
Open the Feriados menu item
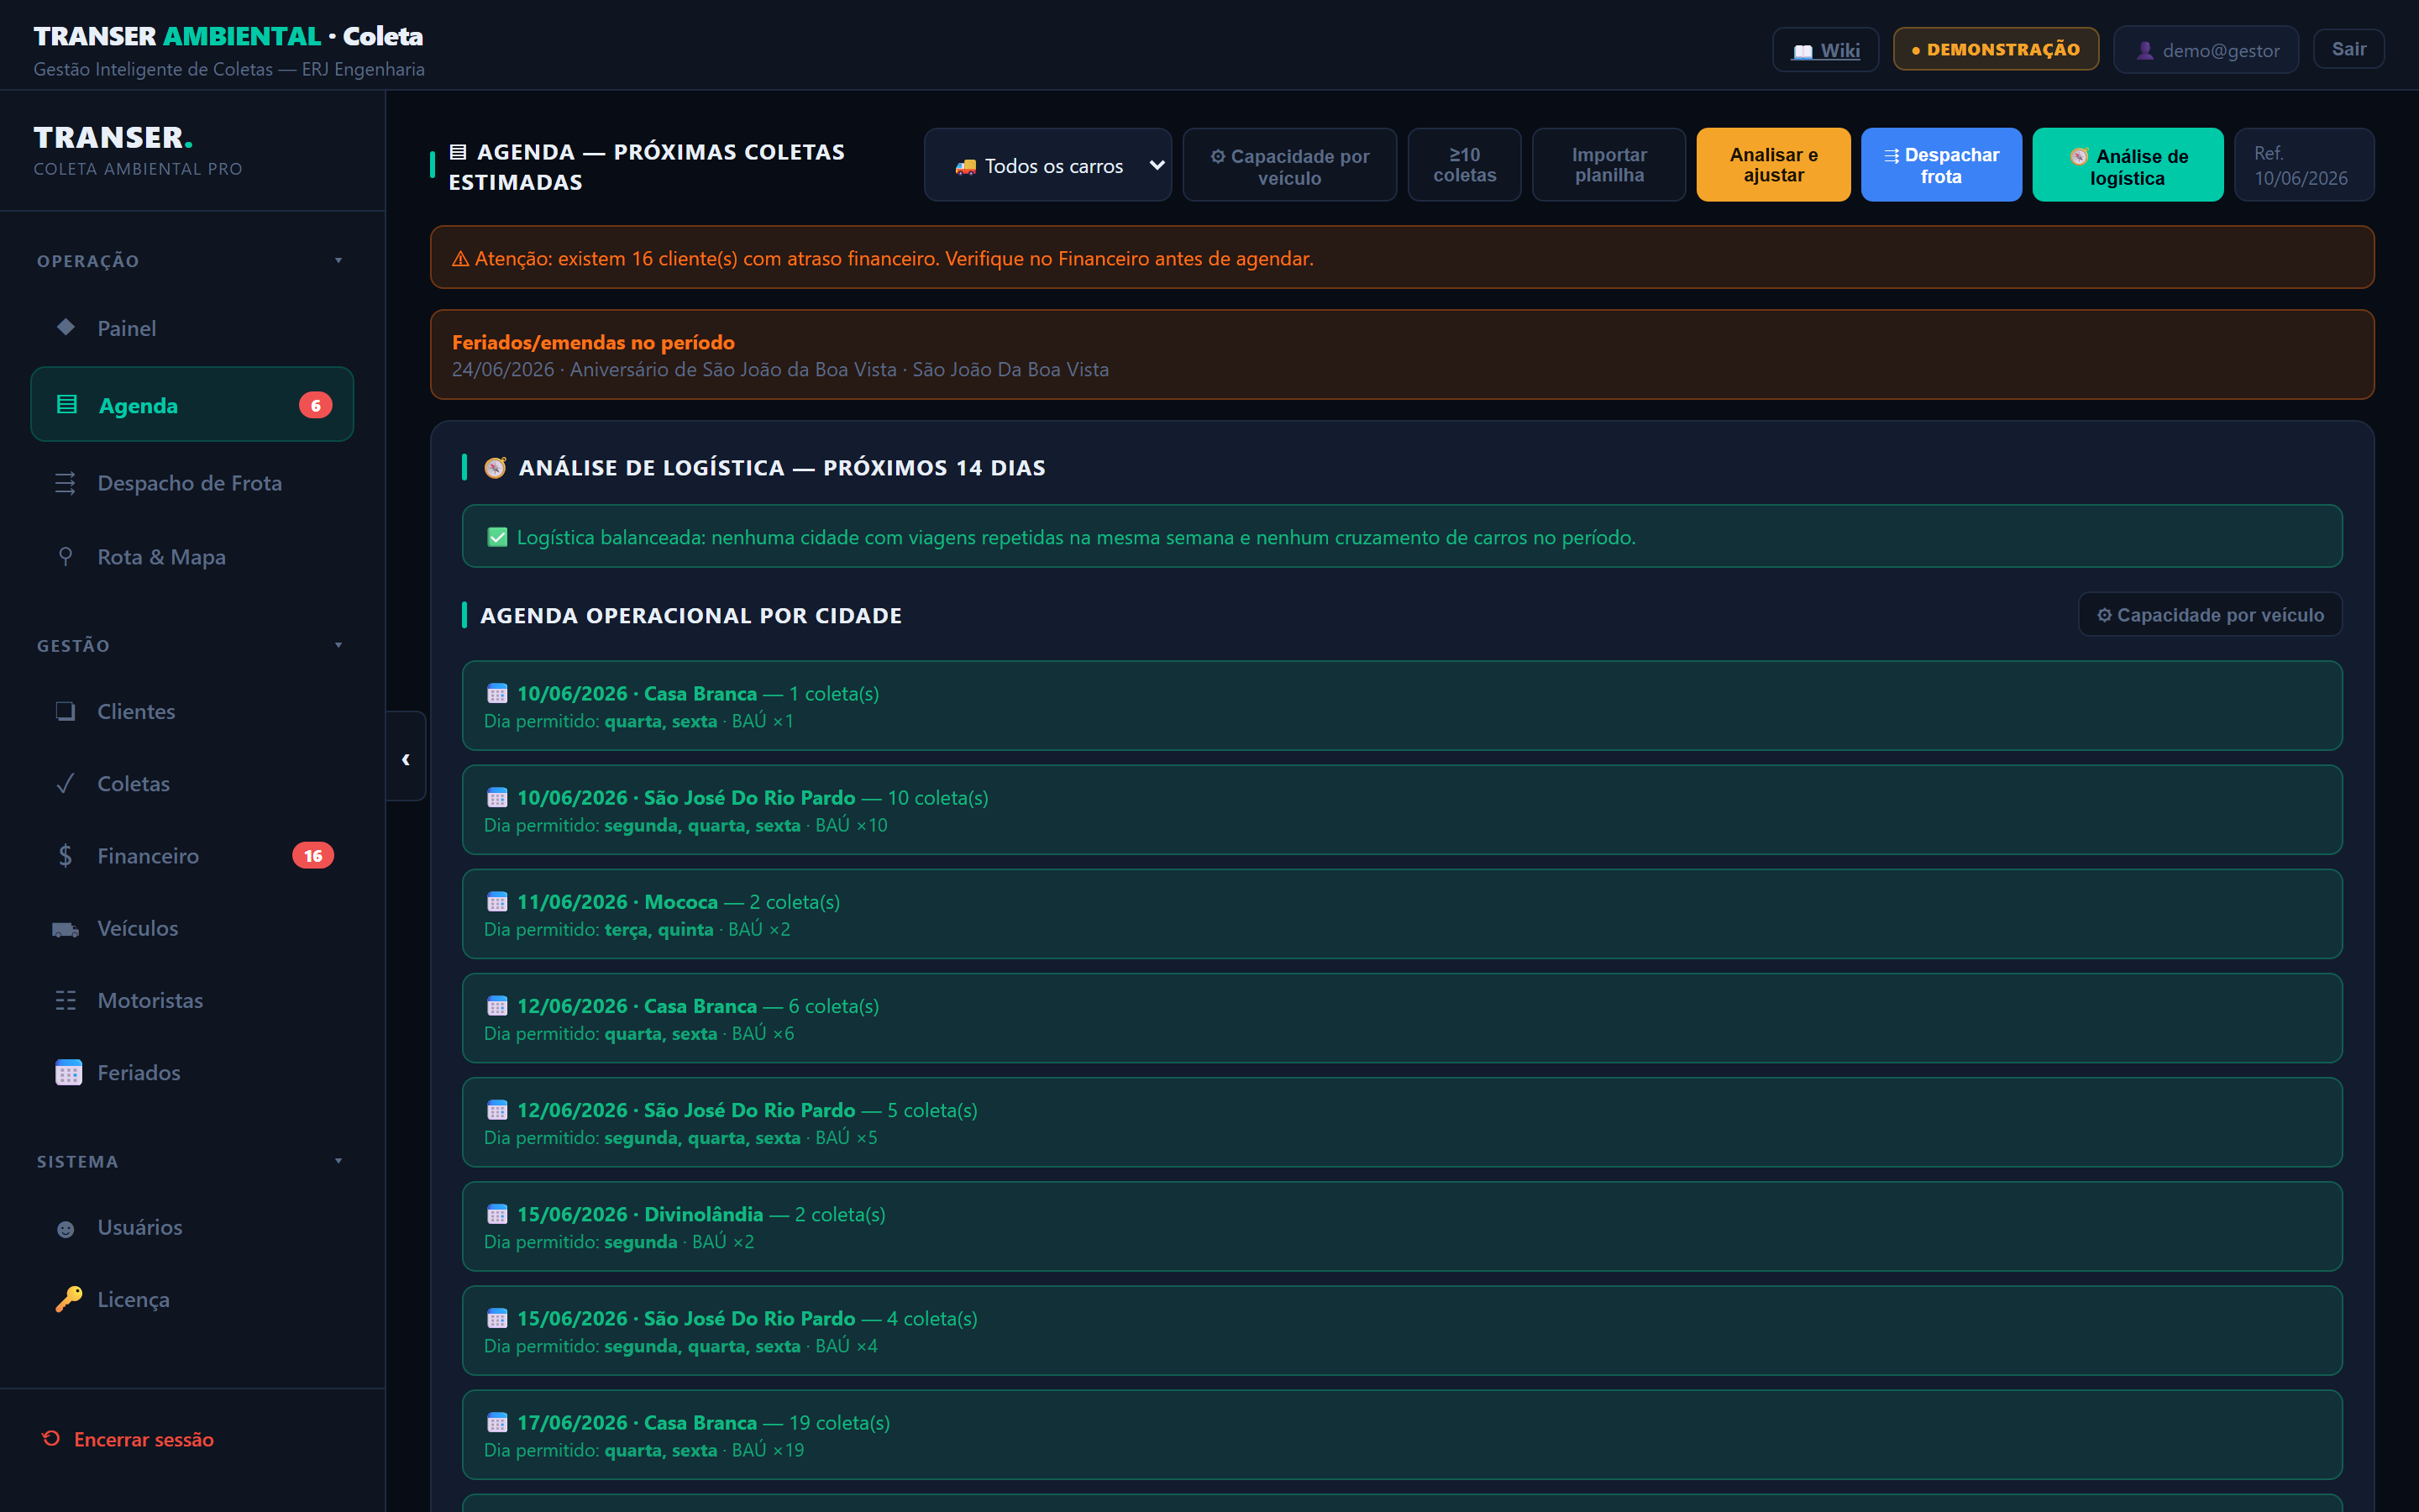(192, 1072)
